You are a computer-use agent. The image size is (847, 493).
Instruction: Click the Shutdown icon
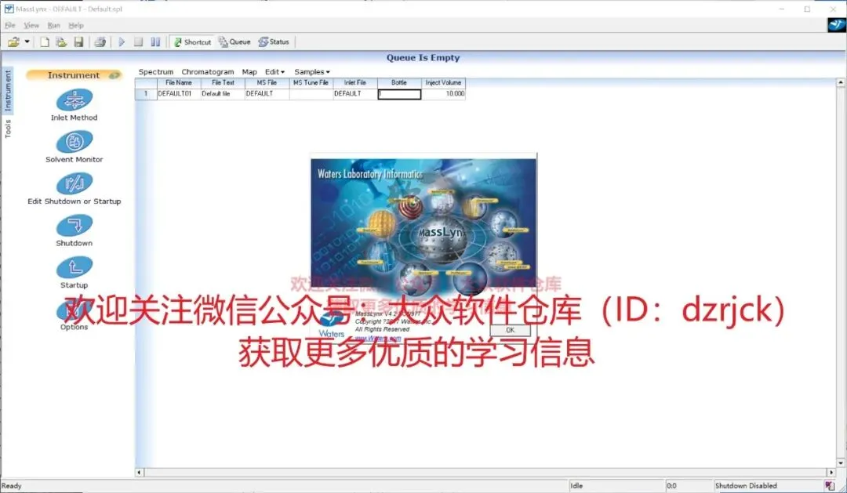point(74,226)
